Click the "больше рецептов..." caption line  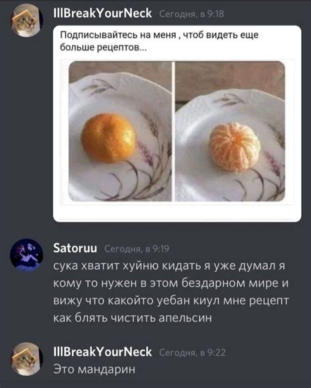tap(103, 47)
